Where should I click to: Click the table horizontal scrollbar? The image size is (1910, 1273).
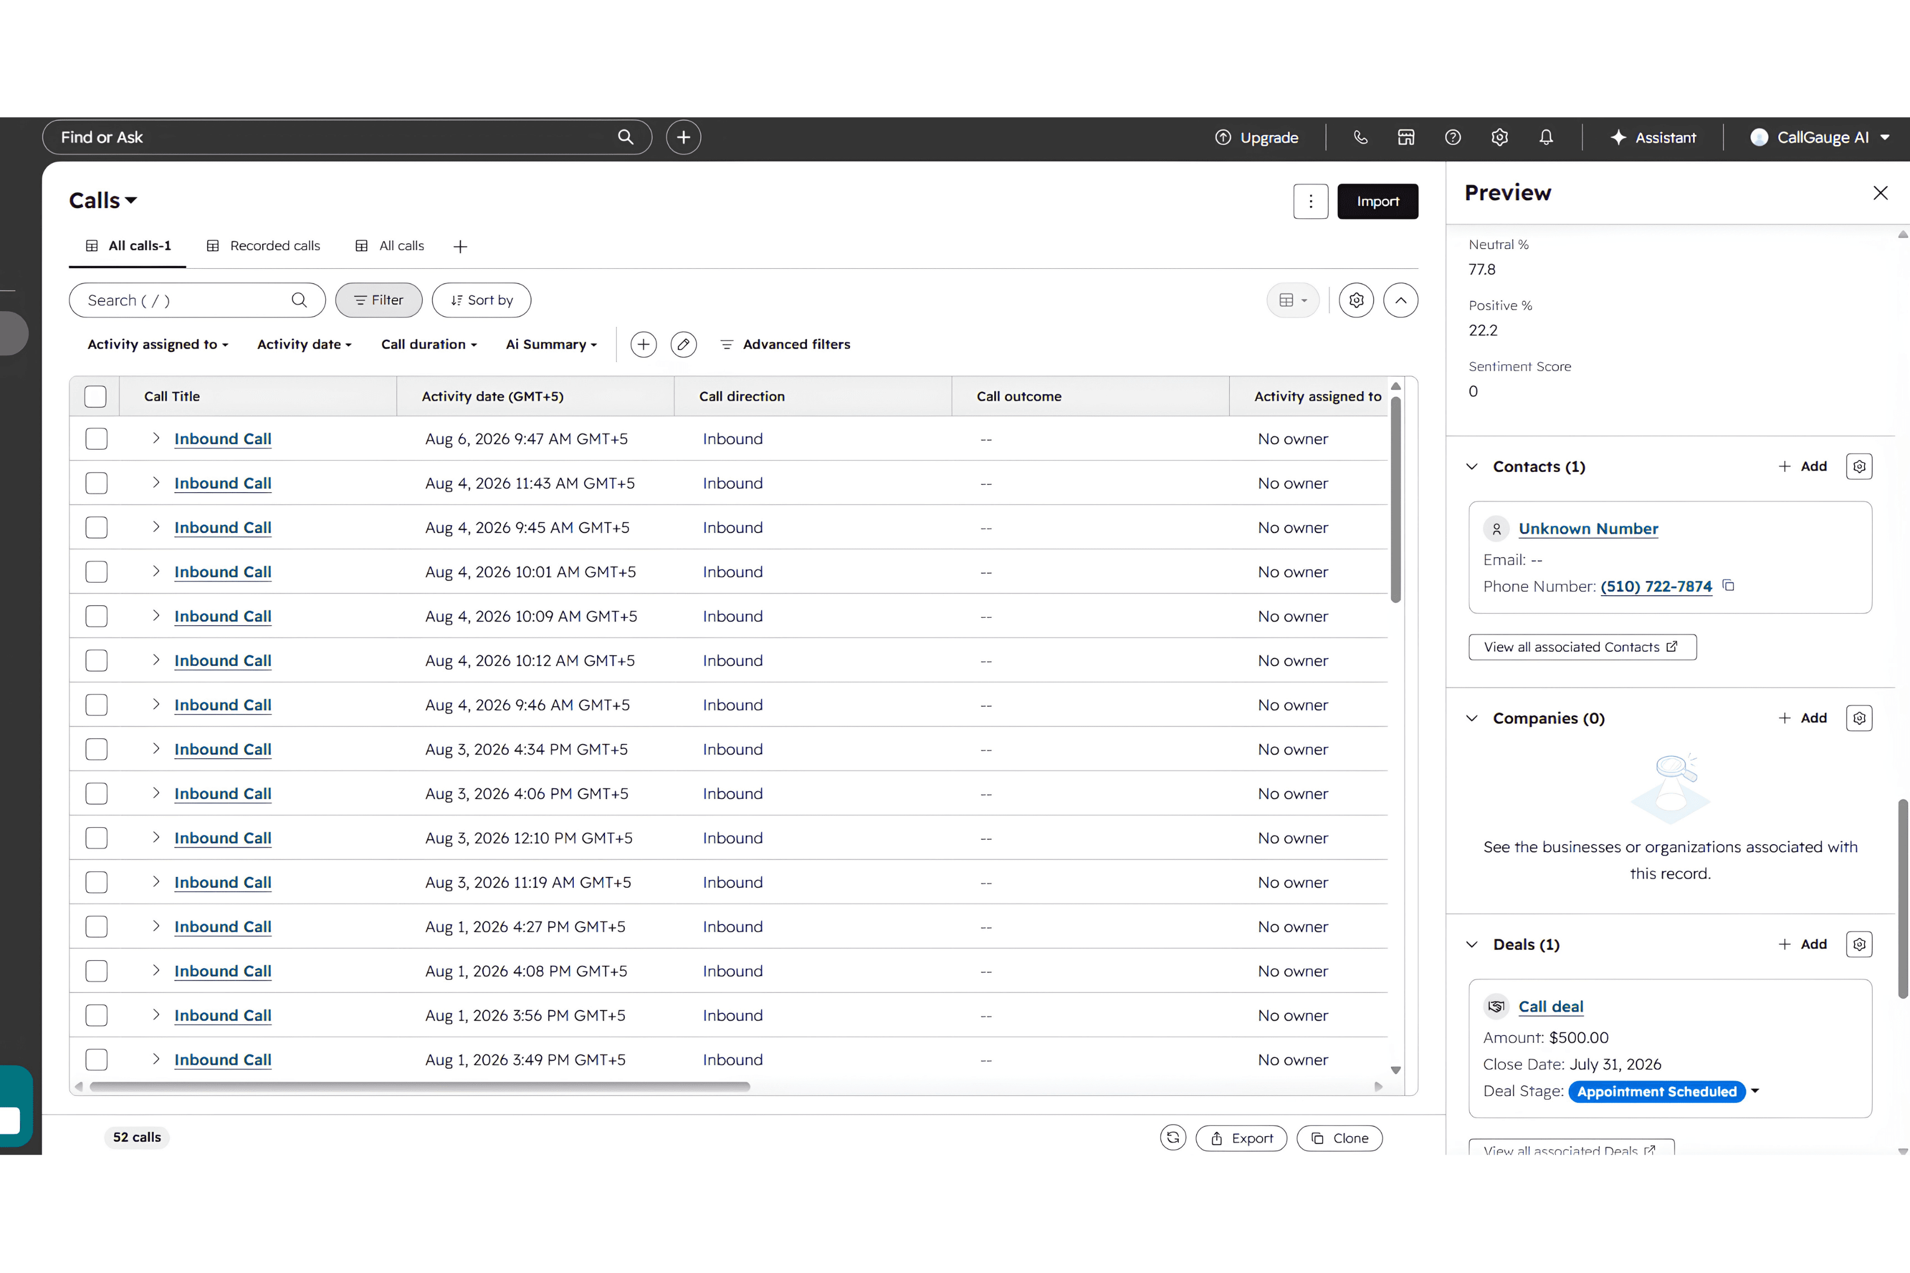tap(420, 1086)
